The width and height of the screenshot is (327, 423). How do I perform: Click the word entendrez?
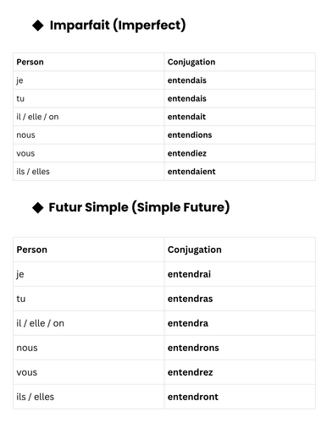190,372
